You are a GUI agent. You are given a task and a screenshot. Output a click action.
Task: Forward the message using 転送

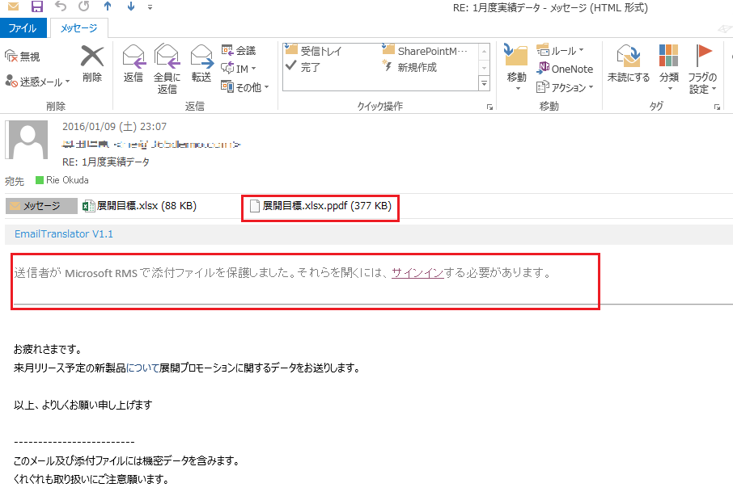coord(201,65)
